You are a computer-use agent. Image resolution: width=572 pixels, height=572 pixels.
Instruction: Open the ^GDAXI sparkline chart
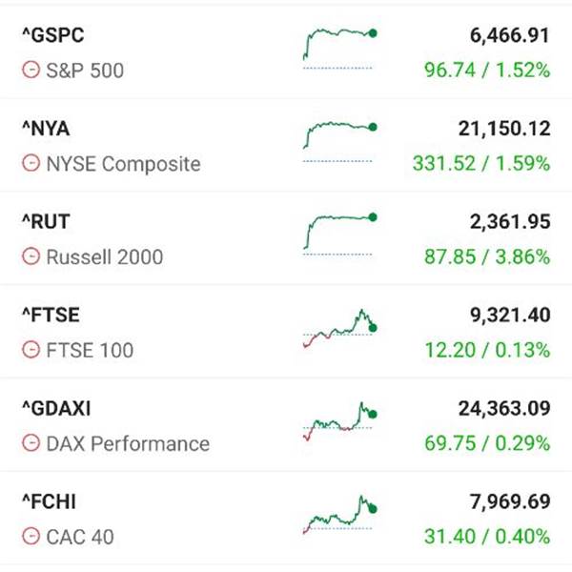coord(339,421)
